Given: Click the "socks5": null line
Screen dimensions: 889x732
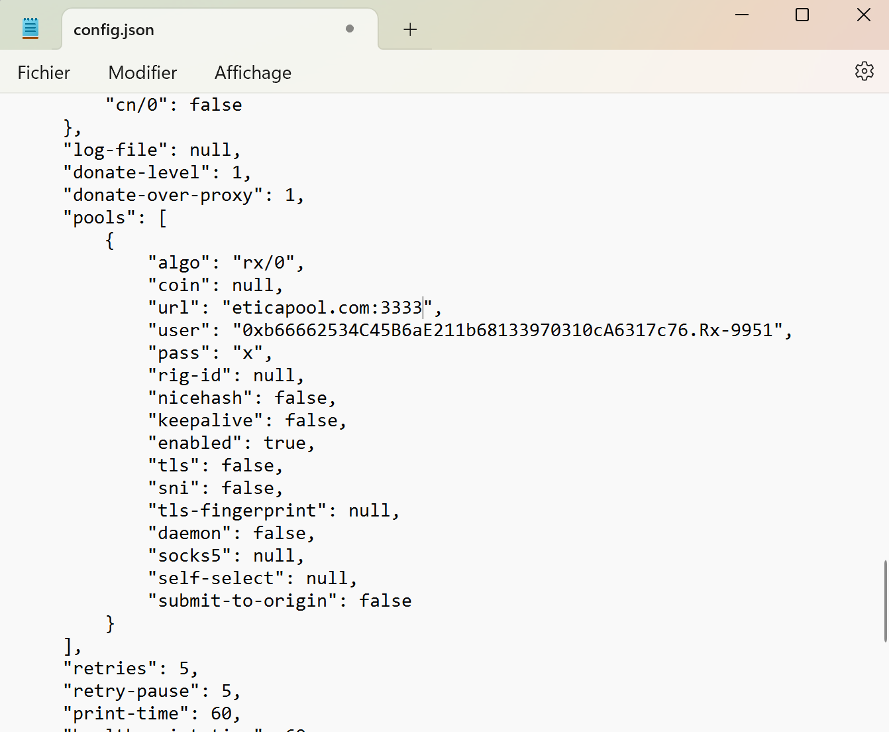Looking at the screenshot, I should (x=226, y=556).
